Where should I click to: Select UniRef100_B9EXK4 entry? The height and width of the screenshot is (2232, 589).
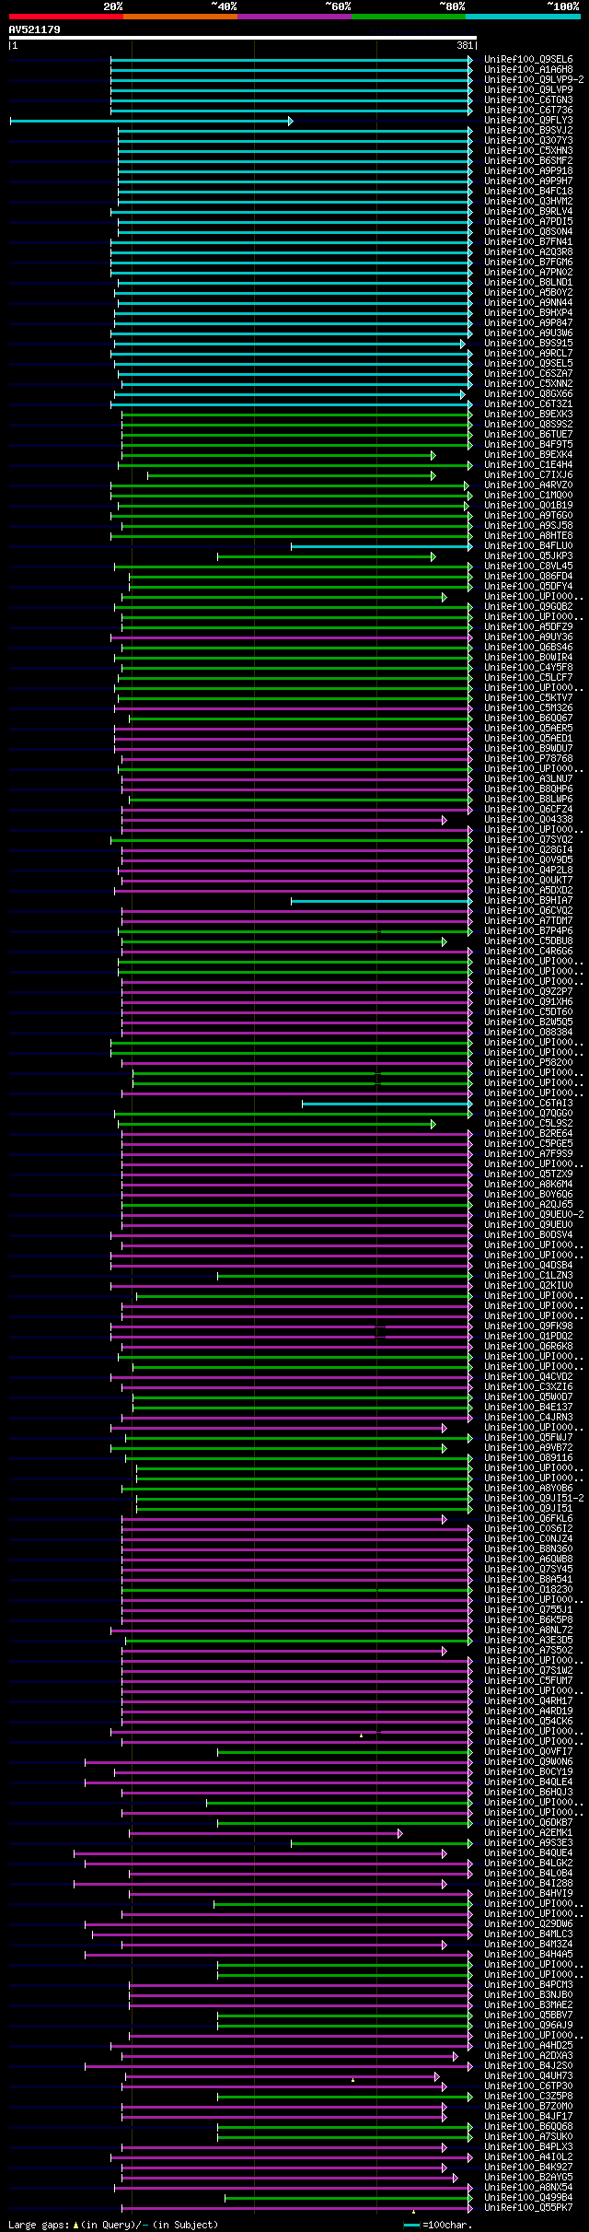pyautogui.click(x=528, y=455)
